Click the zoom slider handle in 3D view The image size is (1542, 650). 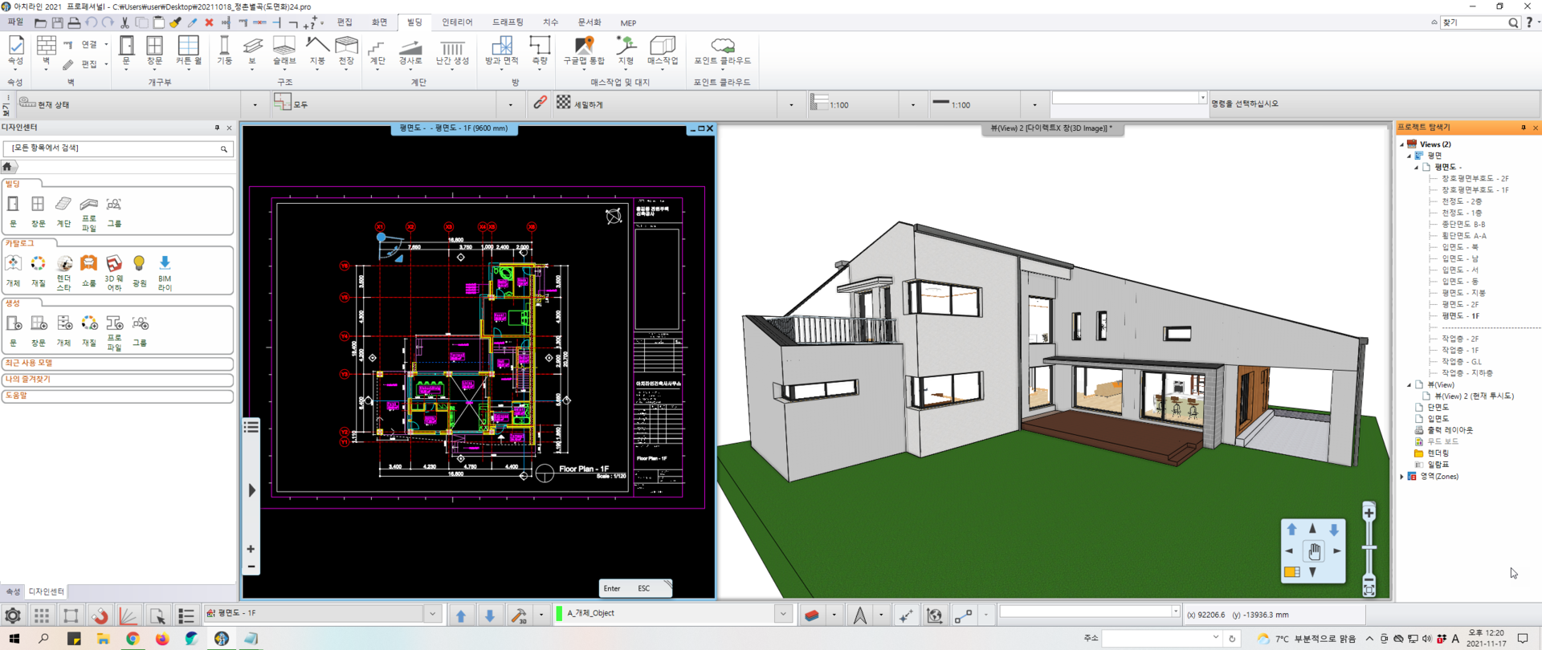coord(1369,547)
